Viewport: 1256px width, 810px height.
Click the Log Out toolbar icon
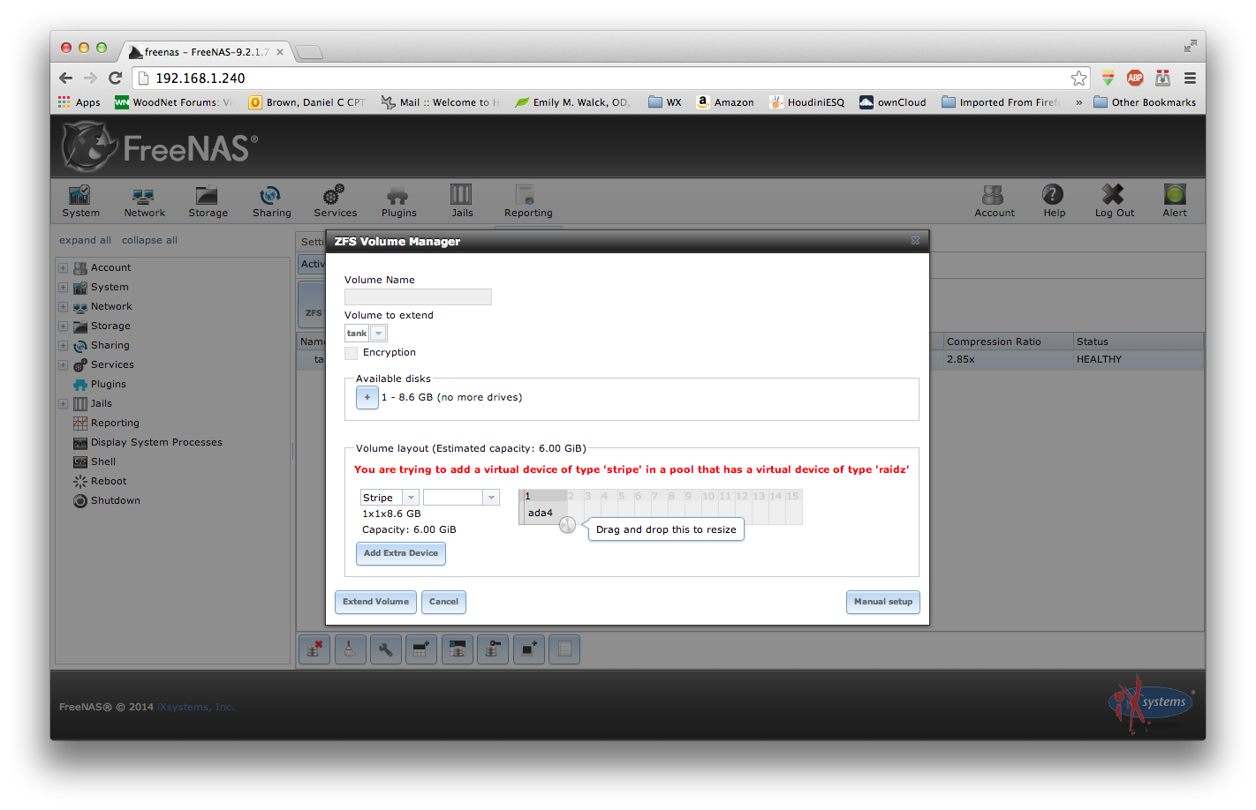[x=1114, y=201]
